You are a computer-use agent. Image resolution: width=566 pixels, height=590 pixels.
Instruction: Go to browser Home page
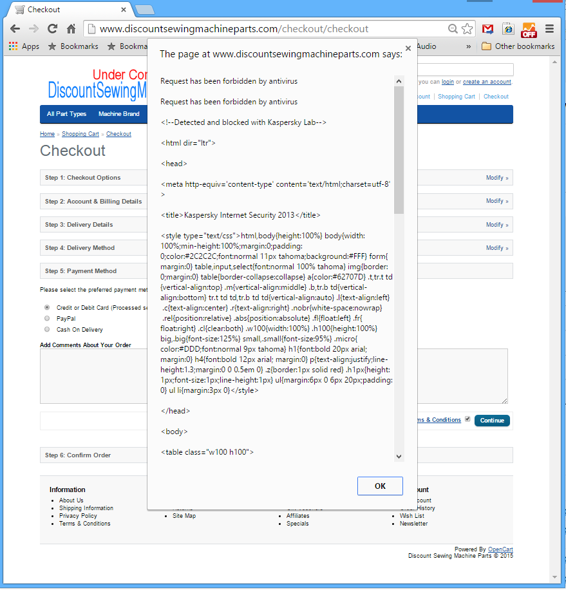[x=71, y=28]
